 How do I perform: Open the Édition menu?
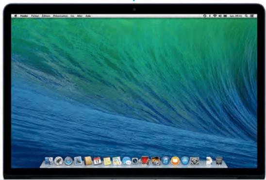(x=46, y=16)
